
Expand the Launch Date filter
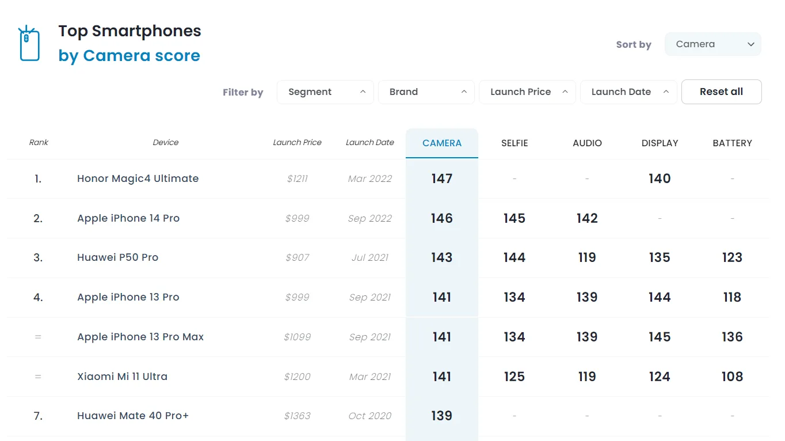628,92
